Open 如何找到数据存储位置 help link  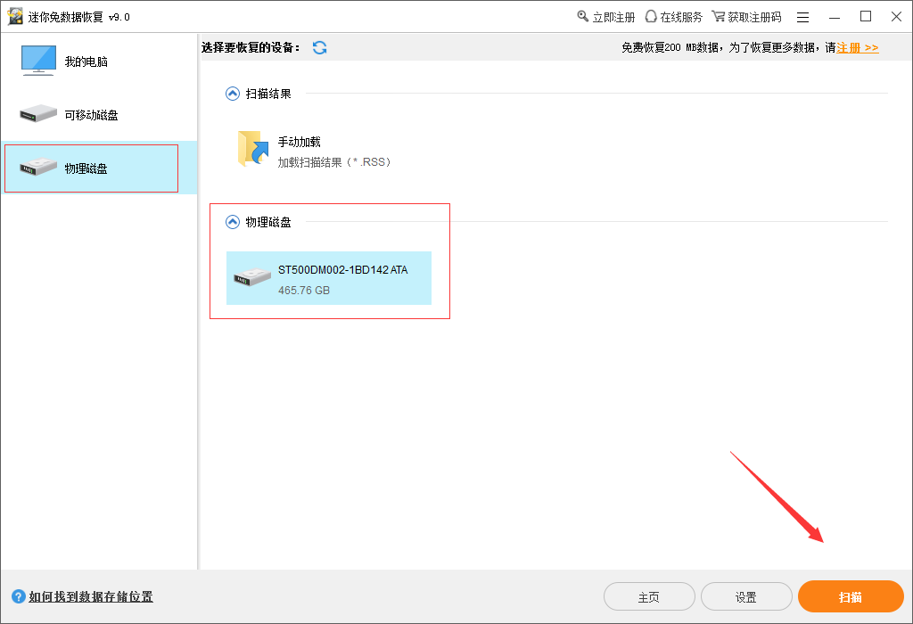click(91, 596)
